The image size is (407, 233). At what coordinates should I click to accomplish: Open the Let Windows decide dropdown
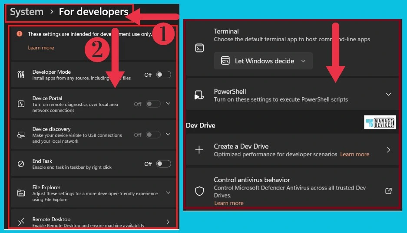coord(263,61)
